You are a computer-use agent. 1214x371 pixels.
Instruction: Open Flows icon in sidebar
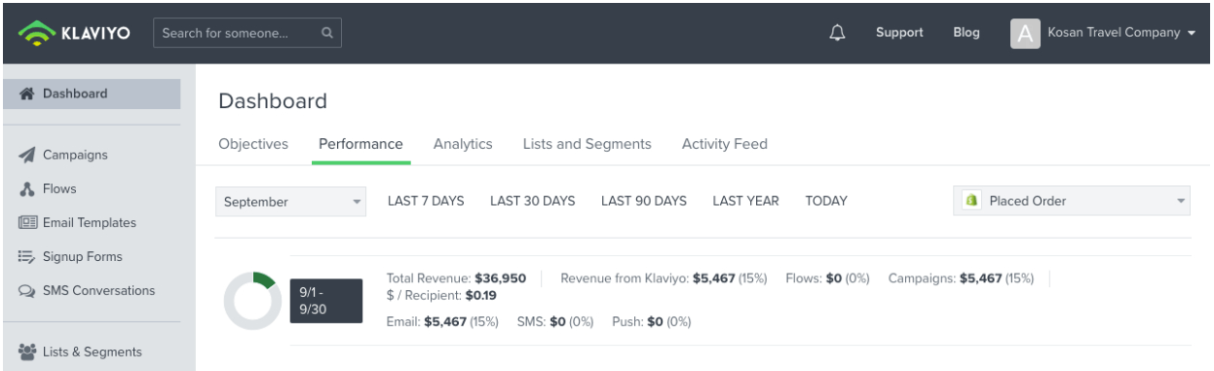coord(27,189)
